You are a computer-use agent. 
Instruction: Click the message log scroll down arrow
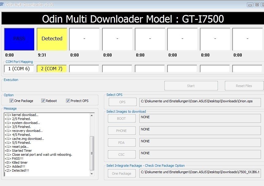pyautogui.click(x=92, y=174)
